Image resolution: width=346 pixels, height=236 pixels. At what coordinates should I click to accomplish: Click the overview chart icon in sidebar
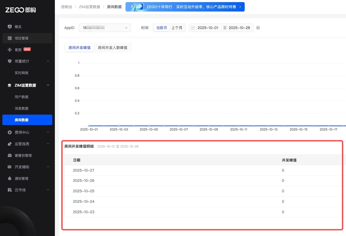tap(10, 27)
